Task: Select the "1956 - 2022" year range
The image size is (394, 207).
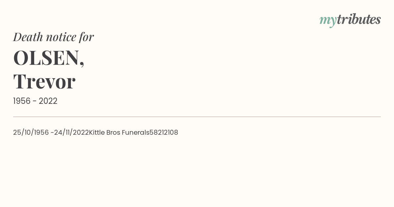Action: (35, 101)
